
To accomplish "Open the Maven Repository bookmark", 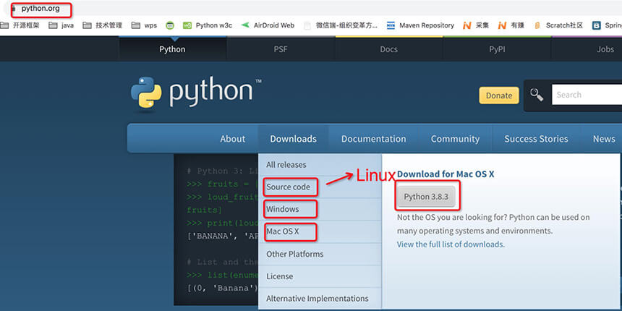I will (x=420, y=25).
